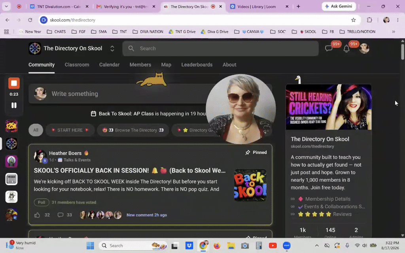This screenshot has width=405, height=253.
Task: Go back in browser
Action: coord(7,20)
